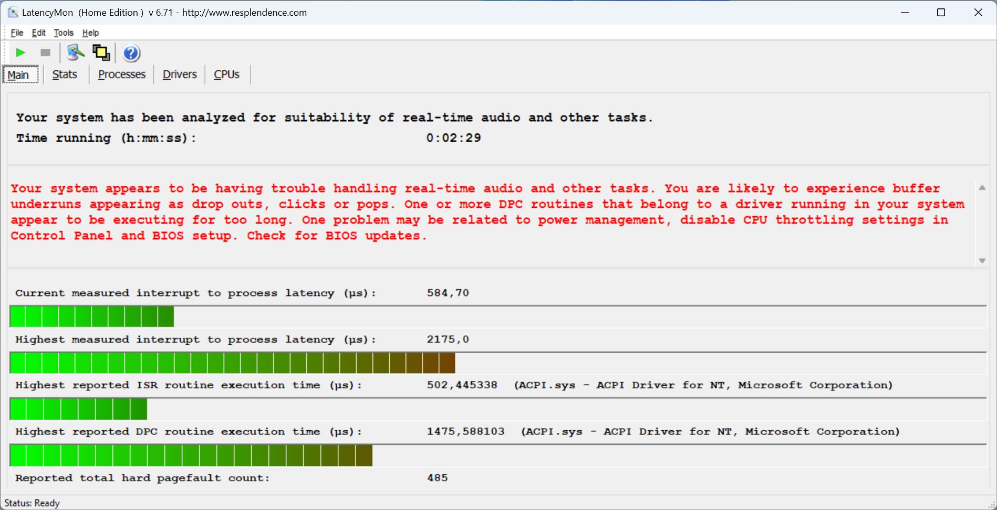Click the highest DPC routine execution time bar
The image size is (997, 510).
click(498, 455)
